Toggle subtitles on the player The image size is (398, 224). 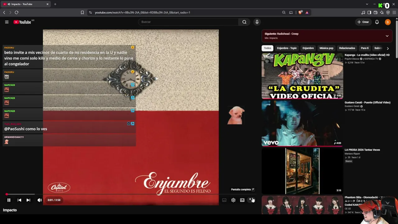coord(224,200)
